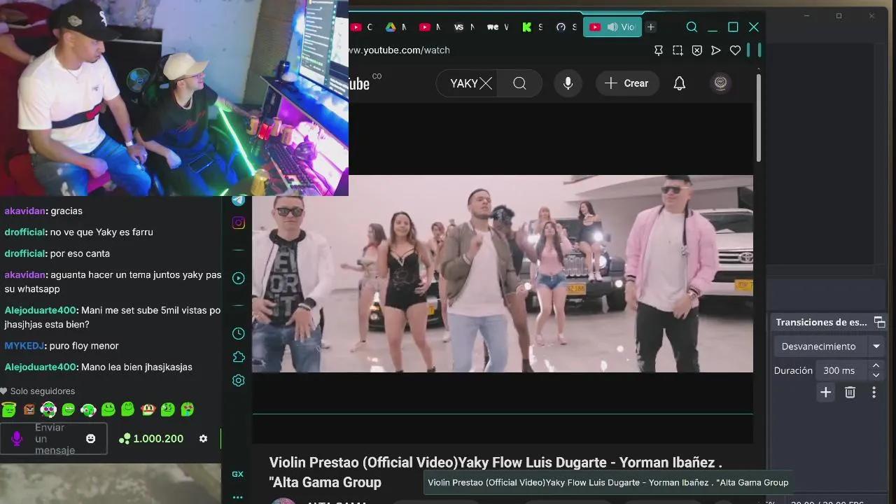Open GX Control in sidebar
Viewport: 896px width, 504px height.
pyautogui.click(x=238, y=474)
